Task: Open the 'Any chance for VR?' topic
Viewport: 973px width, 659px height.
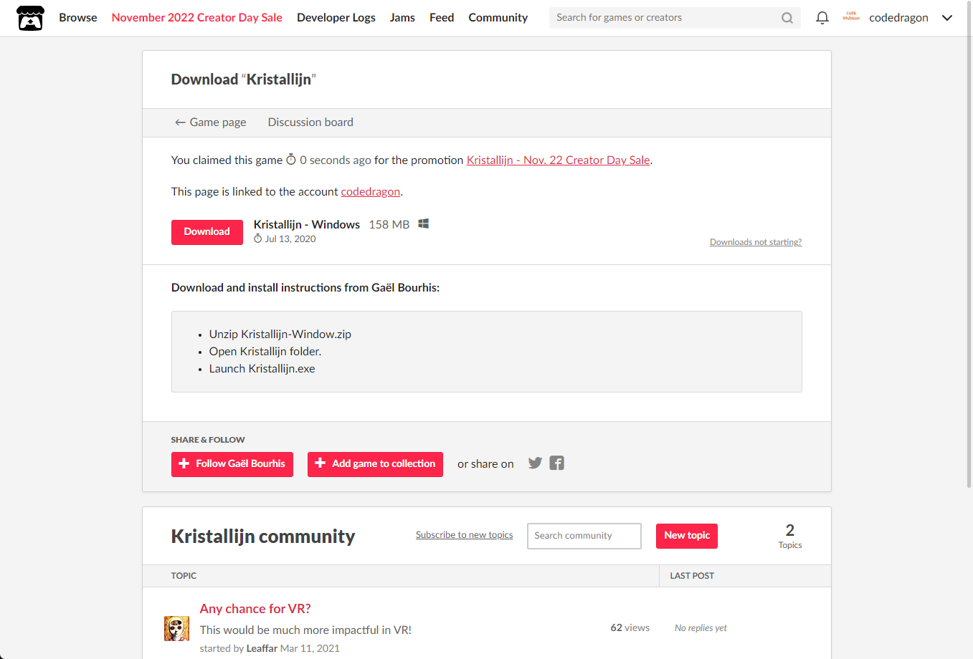Action: [255, 609]
